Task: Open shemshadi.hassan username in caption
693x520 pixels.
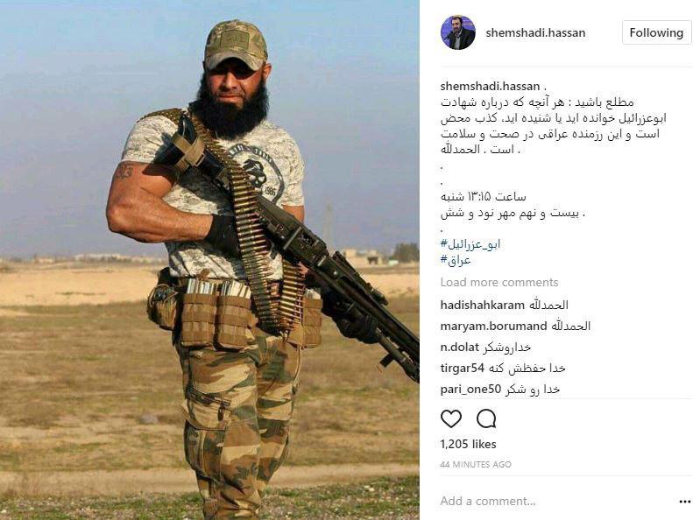Action: pyautogui.click(x=490, y=86)
